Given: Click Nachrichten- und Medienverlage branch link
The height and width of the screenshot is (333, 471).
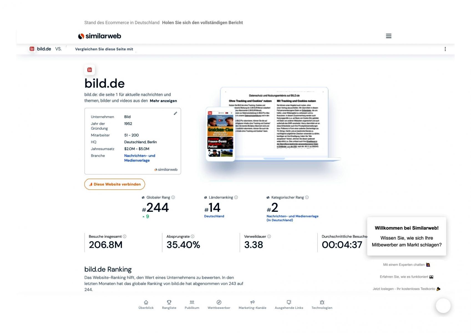Looking at the screenshot, I should pos(140,158).
